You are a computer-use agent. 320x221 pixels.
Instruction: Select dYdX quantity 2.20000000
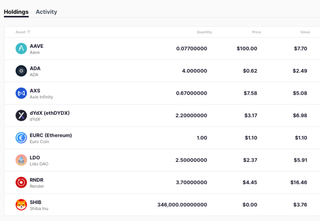191,115
